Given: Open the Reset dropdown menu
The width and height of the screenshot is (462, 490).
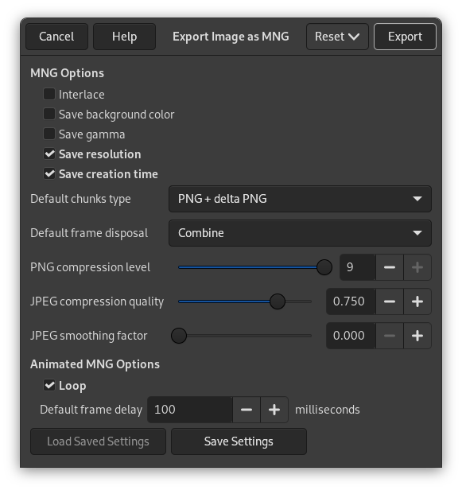Looking at the screenshot, I should [337, 37].
